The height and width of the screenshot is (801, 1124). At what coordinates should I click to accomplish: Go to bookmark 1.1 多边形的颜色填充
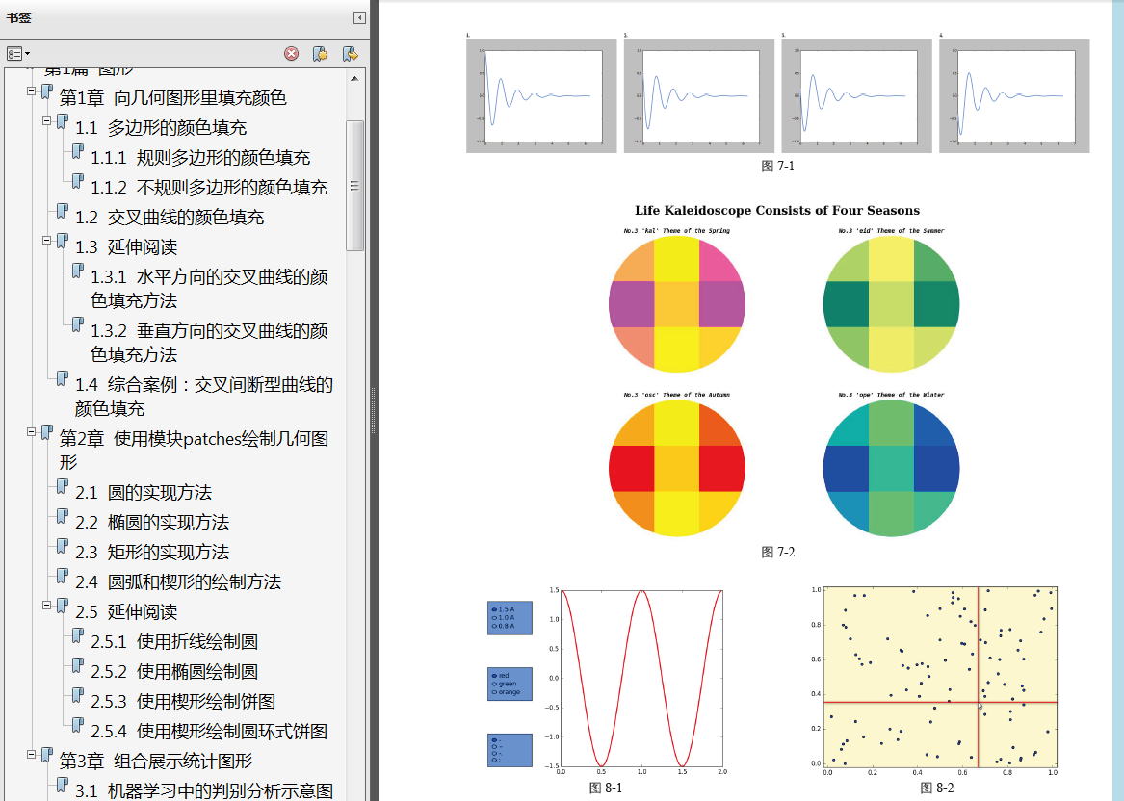pos(161,127)
